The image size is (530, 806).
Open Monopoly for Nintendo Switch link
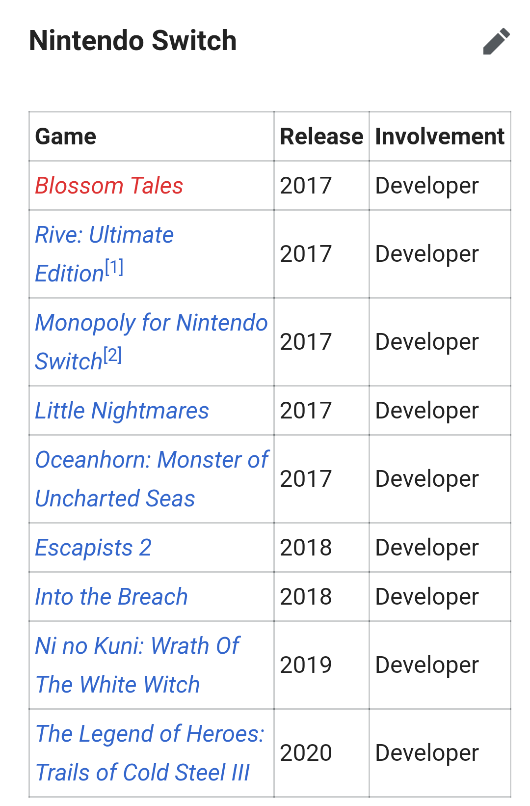pos(151,342)
